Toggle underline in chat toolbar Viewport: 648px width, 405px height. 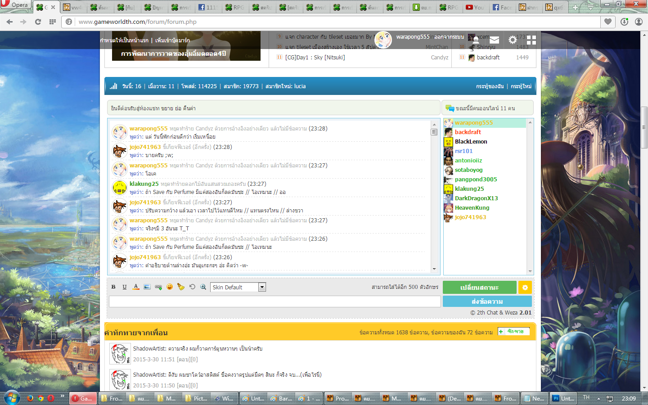click(125, 287)
